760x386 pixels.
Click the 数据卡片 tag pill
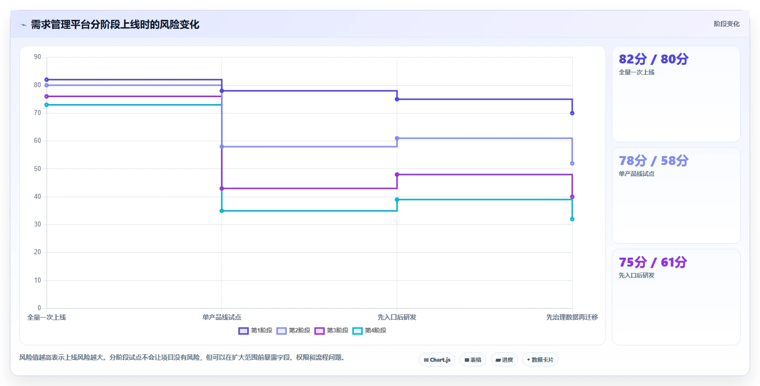tap(540, 360)
